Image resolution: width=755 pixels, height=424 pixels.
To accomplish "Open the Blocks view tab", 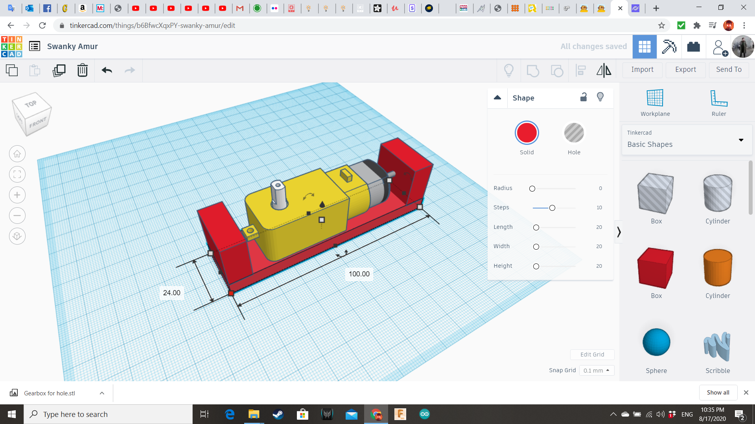I will (x=669, y=47).
